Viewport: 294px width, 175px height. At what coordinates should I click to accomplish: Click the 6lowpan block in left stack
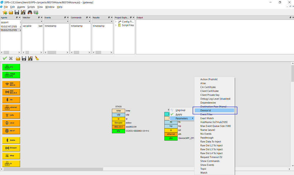[x=118, y=123]
